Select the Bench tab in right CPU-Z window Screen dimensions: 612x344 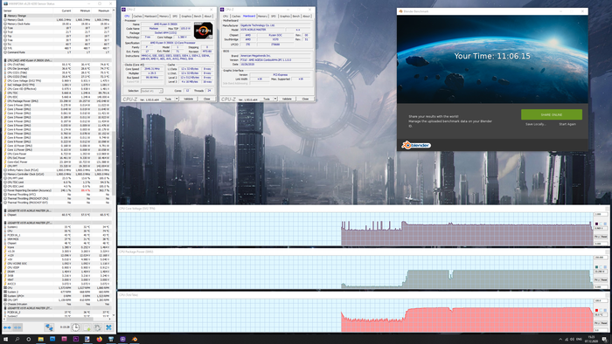pos(296,17)
